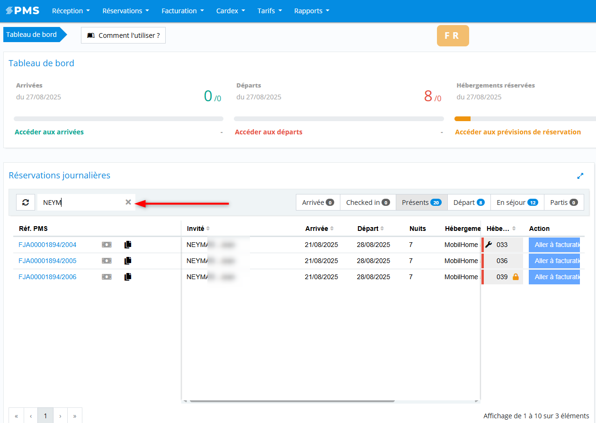The height and width of the screenshot is (423, 596).
Task: Open the Comment l'utiliser ? help button
Action: click(x=123, y=35)
